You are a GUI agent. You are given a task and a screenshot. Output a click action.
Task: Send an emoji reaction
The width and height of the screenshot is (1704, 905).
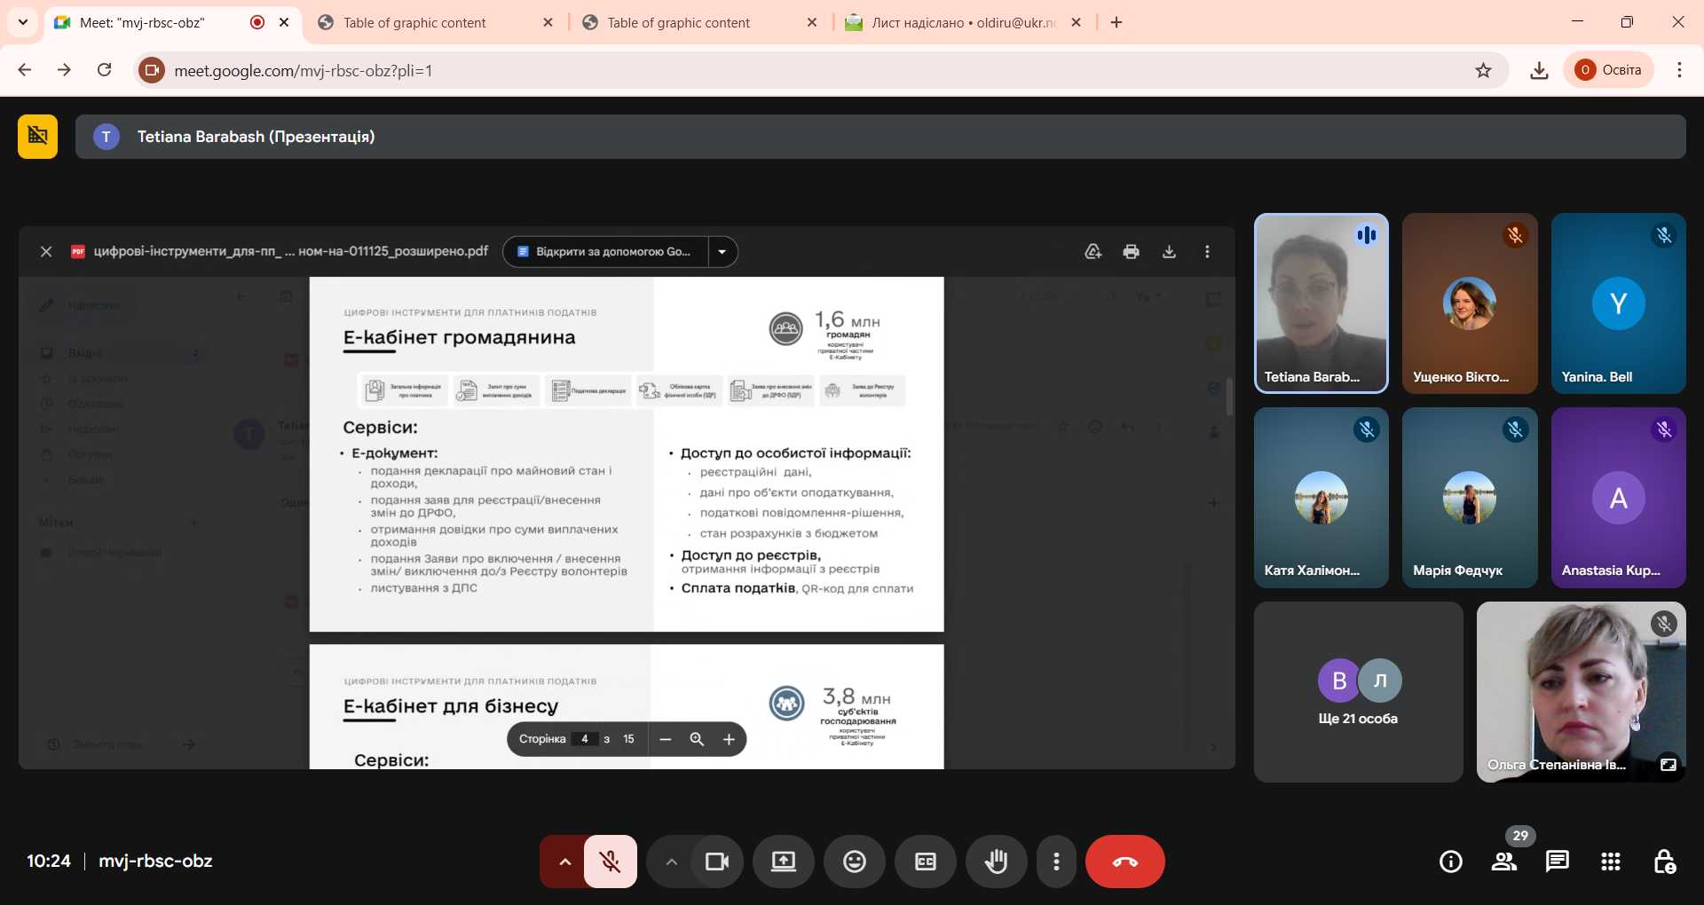tap(854, 861)
